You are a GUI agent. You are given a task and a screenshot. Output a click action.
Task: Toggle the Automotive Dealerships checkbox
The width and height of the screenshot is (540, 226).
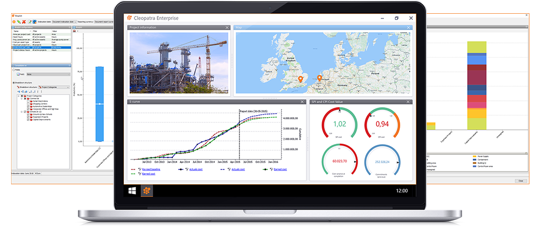pyautogui.click(x=28, y=106)
